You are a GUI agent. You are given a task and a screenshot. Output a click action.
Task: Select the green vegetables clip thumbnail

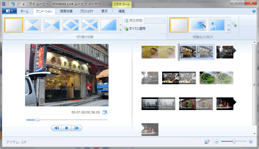coord(216,78)
